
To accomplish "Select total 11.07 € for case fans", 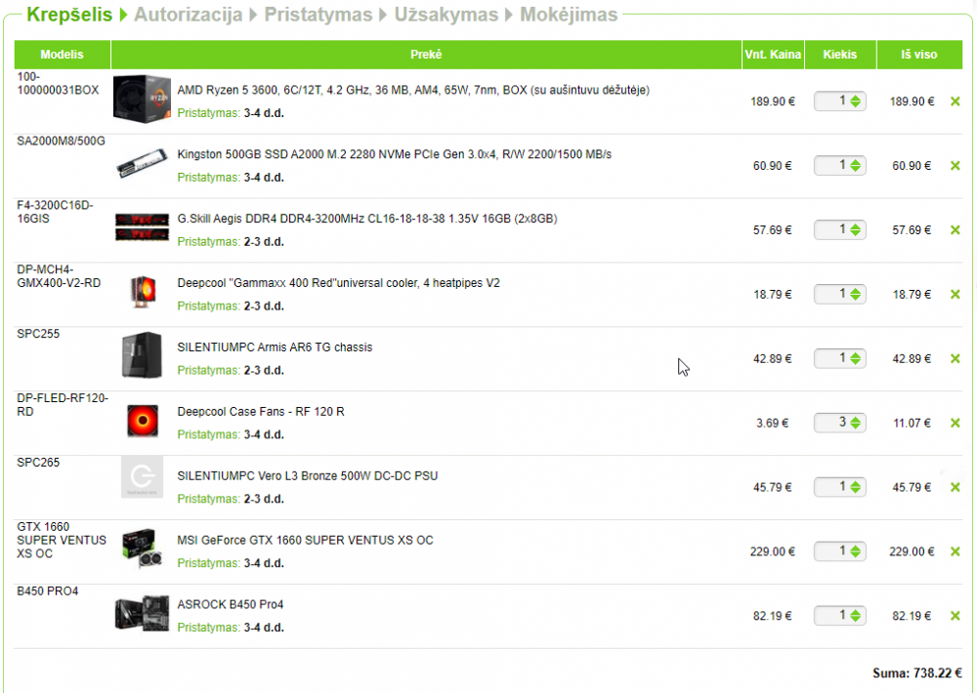I will 912,423.
